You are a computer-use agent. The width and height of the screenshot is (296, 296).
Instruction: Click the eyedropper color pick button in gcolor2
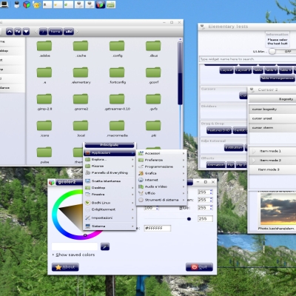[x=105, y=246]
